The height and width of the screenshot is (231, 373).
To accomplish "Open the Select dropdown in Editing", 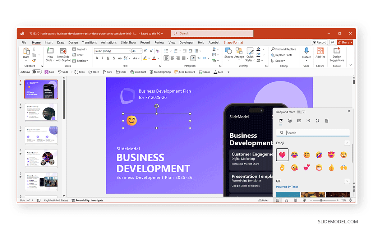I will pyautogui.click(x=278, y=61).
